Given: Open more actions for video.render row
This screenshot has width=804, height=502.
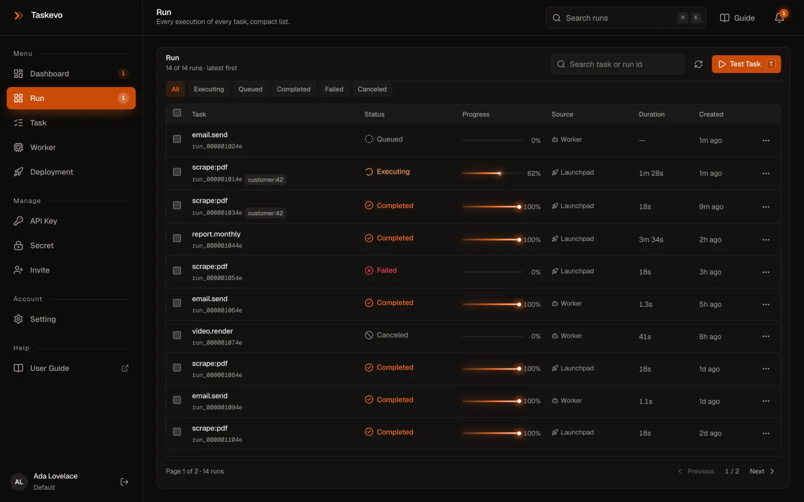Looking at the screenshot, I should pos(766,336).
